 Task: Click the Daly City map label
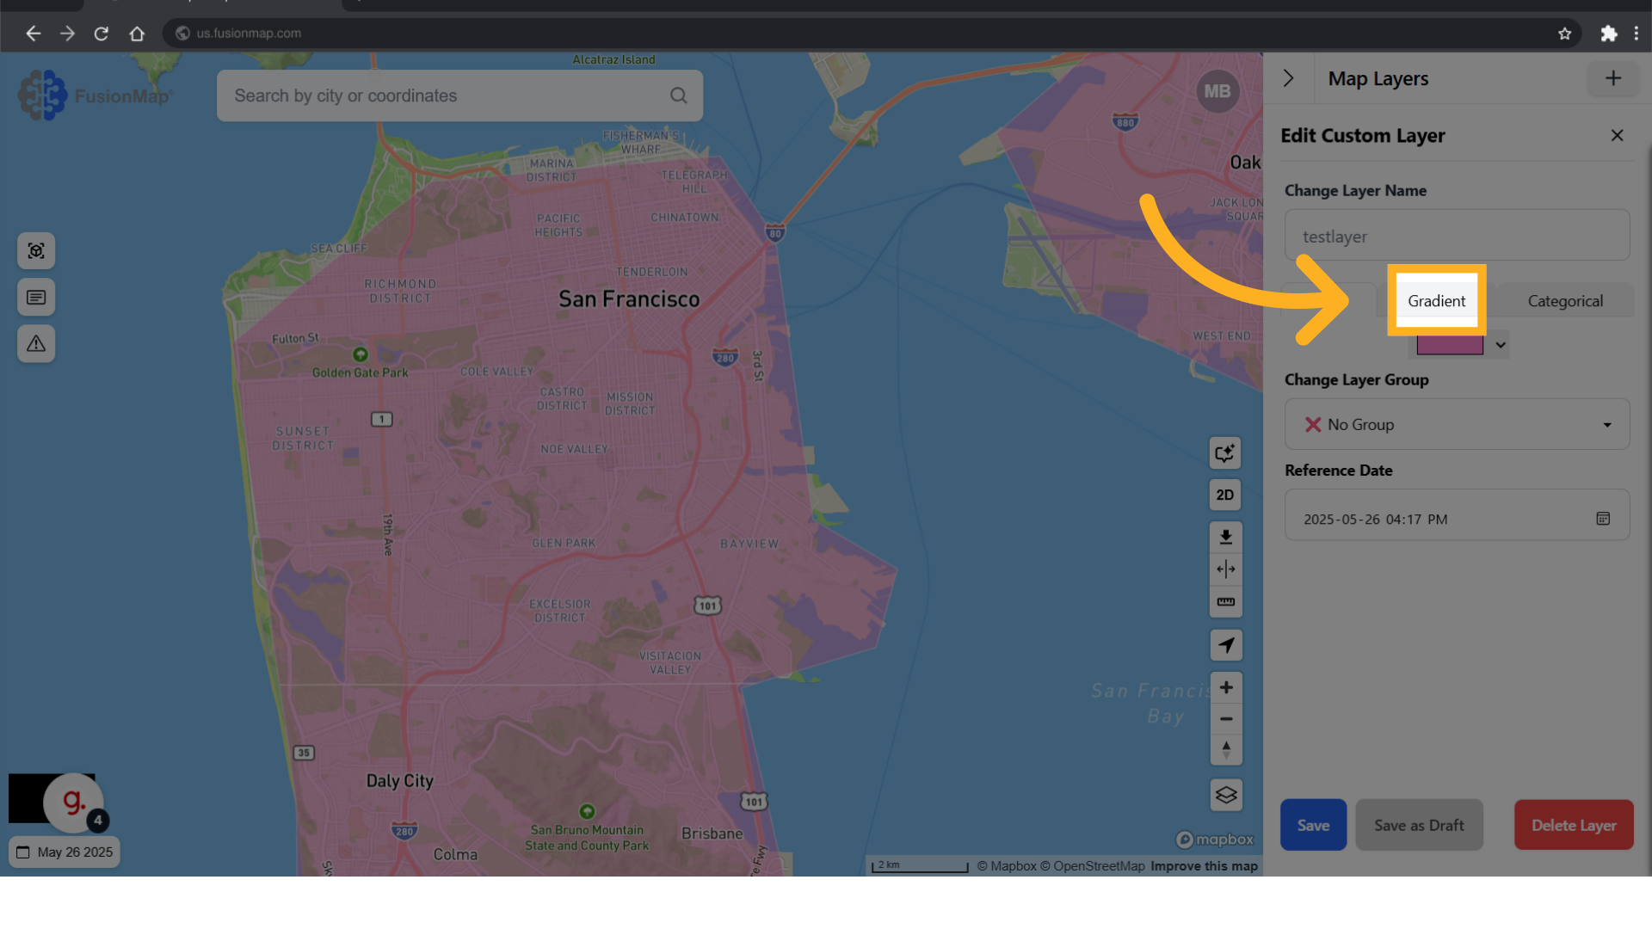click(x=399, y=781)
